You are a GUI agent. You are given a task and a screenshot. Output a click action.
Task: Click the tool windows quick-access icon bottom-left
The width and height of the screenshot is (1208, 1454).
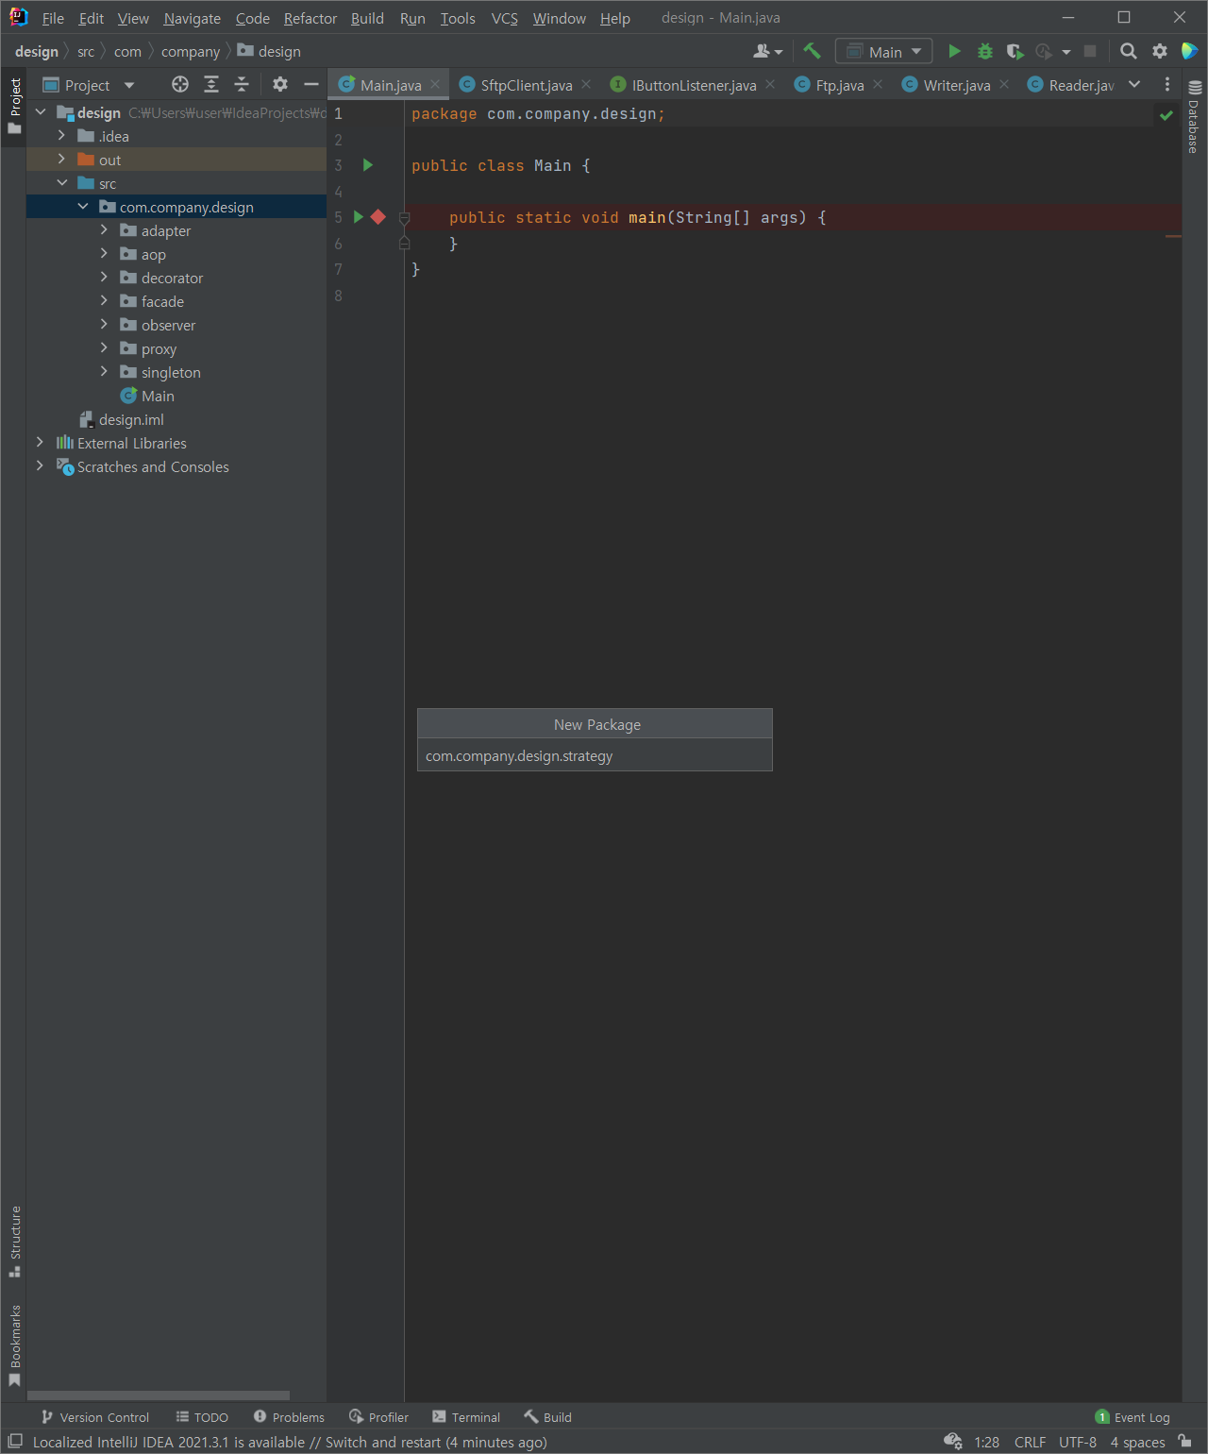15,1441
